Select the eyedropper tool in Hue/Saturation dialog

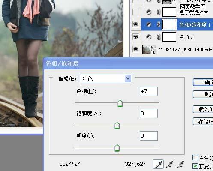pos(158,164)
